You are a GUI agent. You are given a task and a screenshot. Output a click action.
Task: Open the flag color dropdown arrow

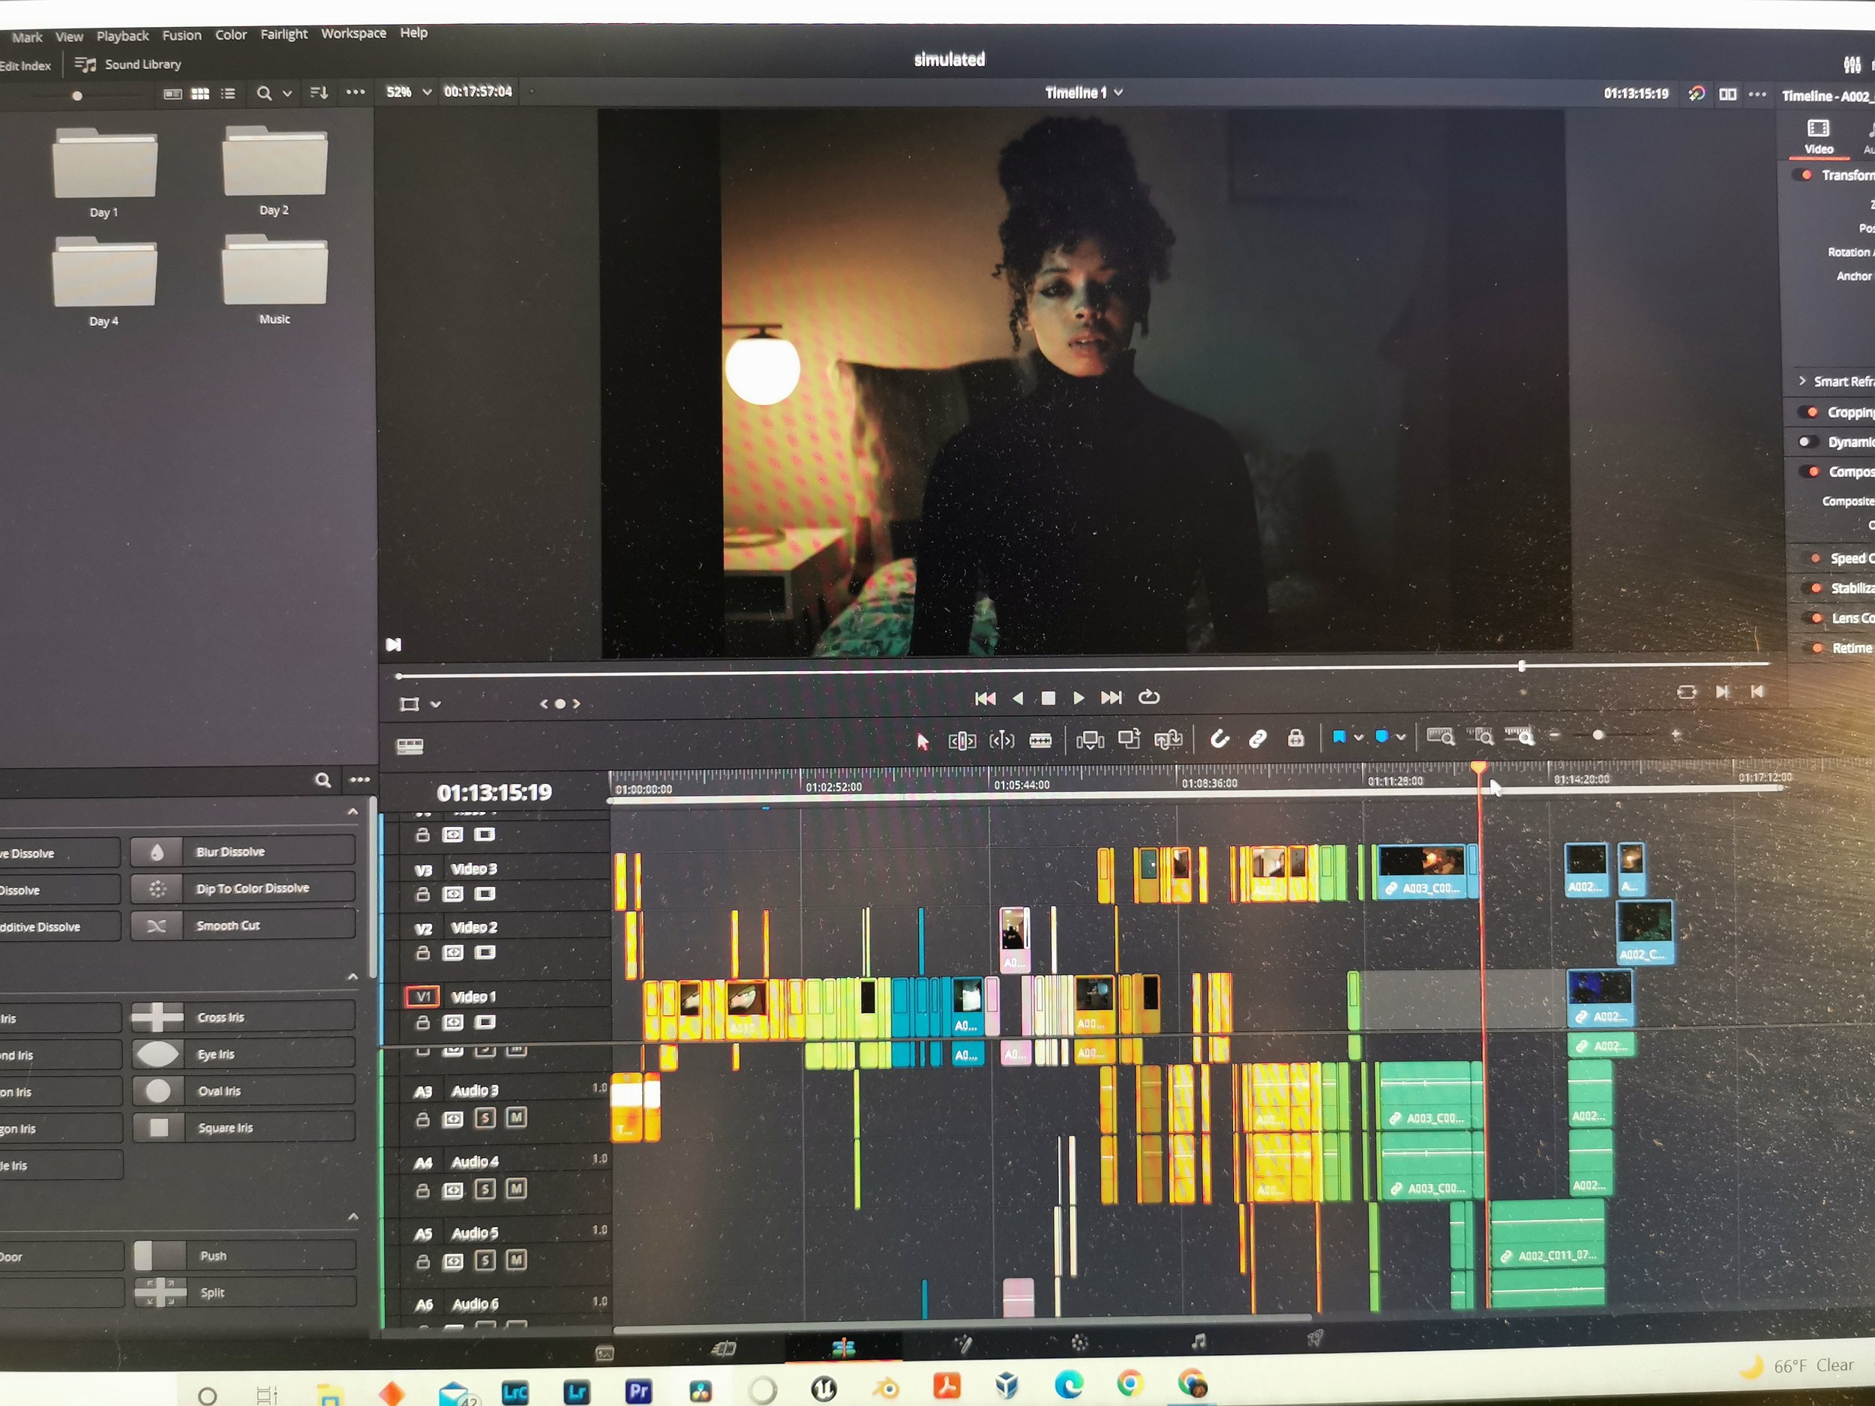1358,737
